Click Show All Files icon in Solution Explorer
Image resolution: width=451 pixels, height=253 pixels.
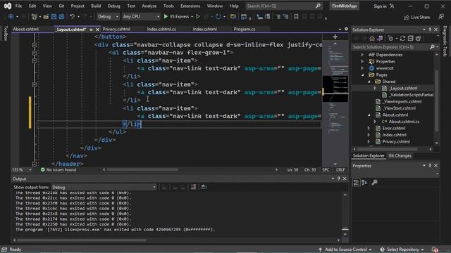(x=418, y=38)
